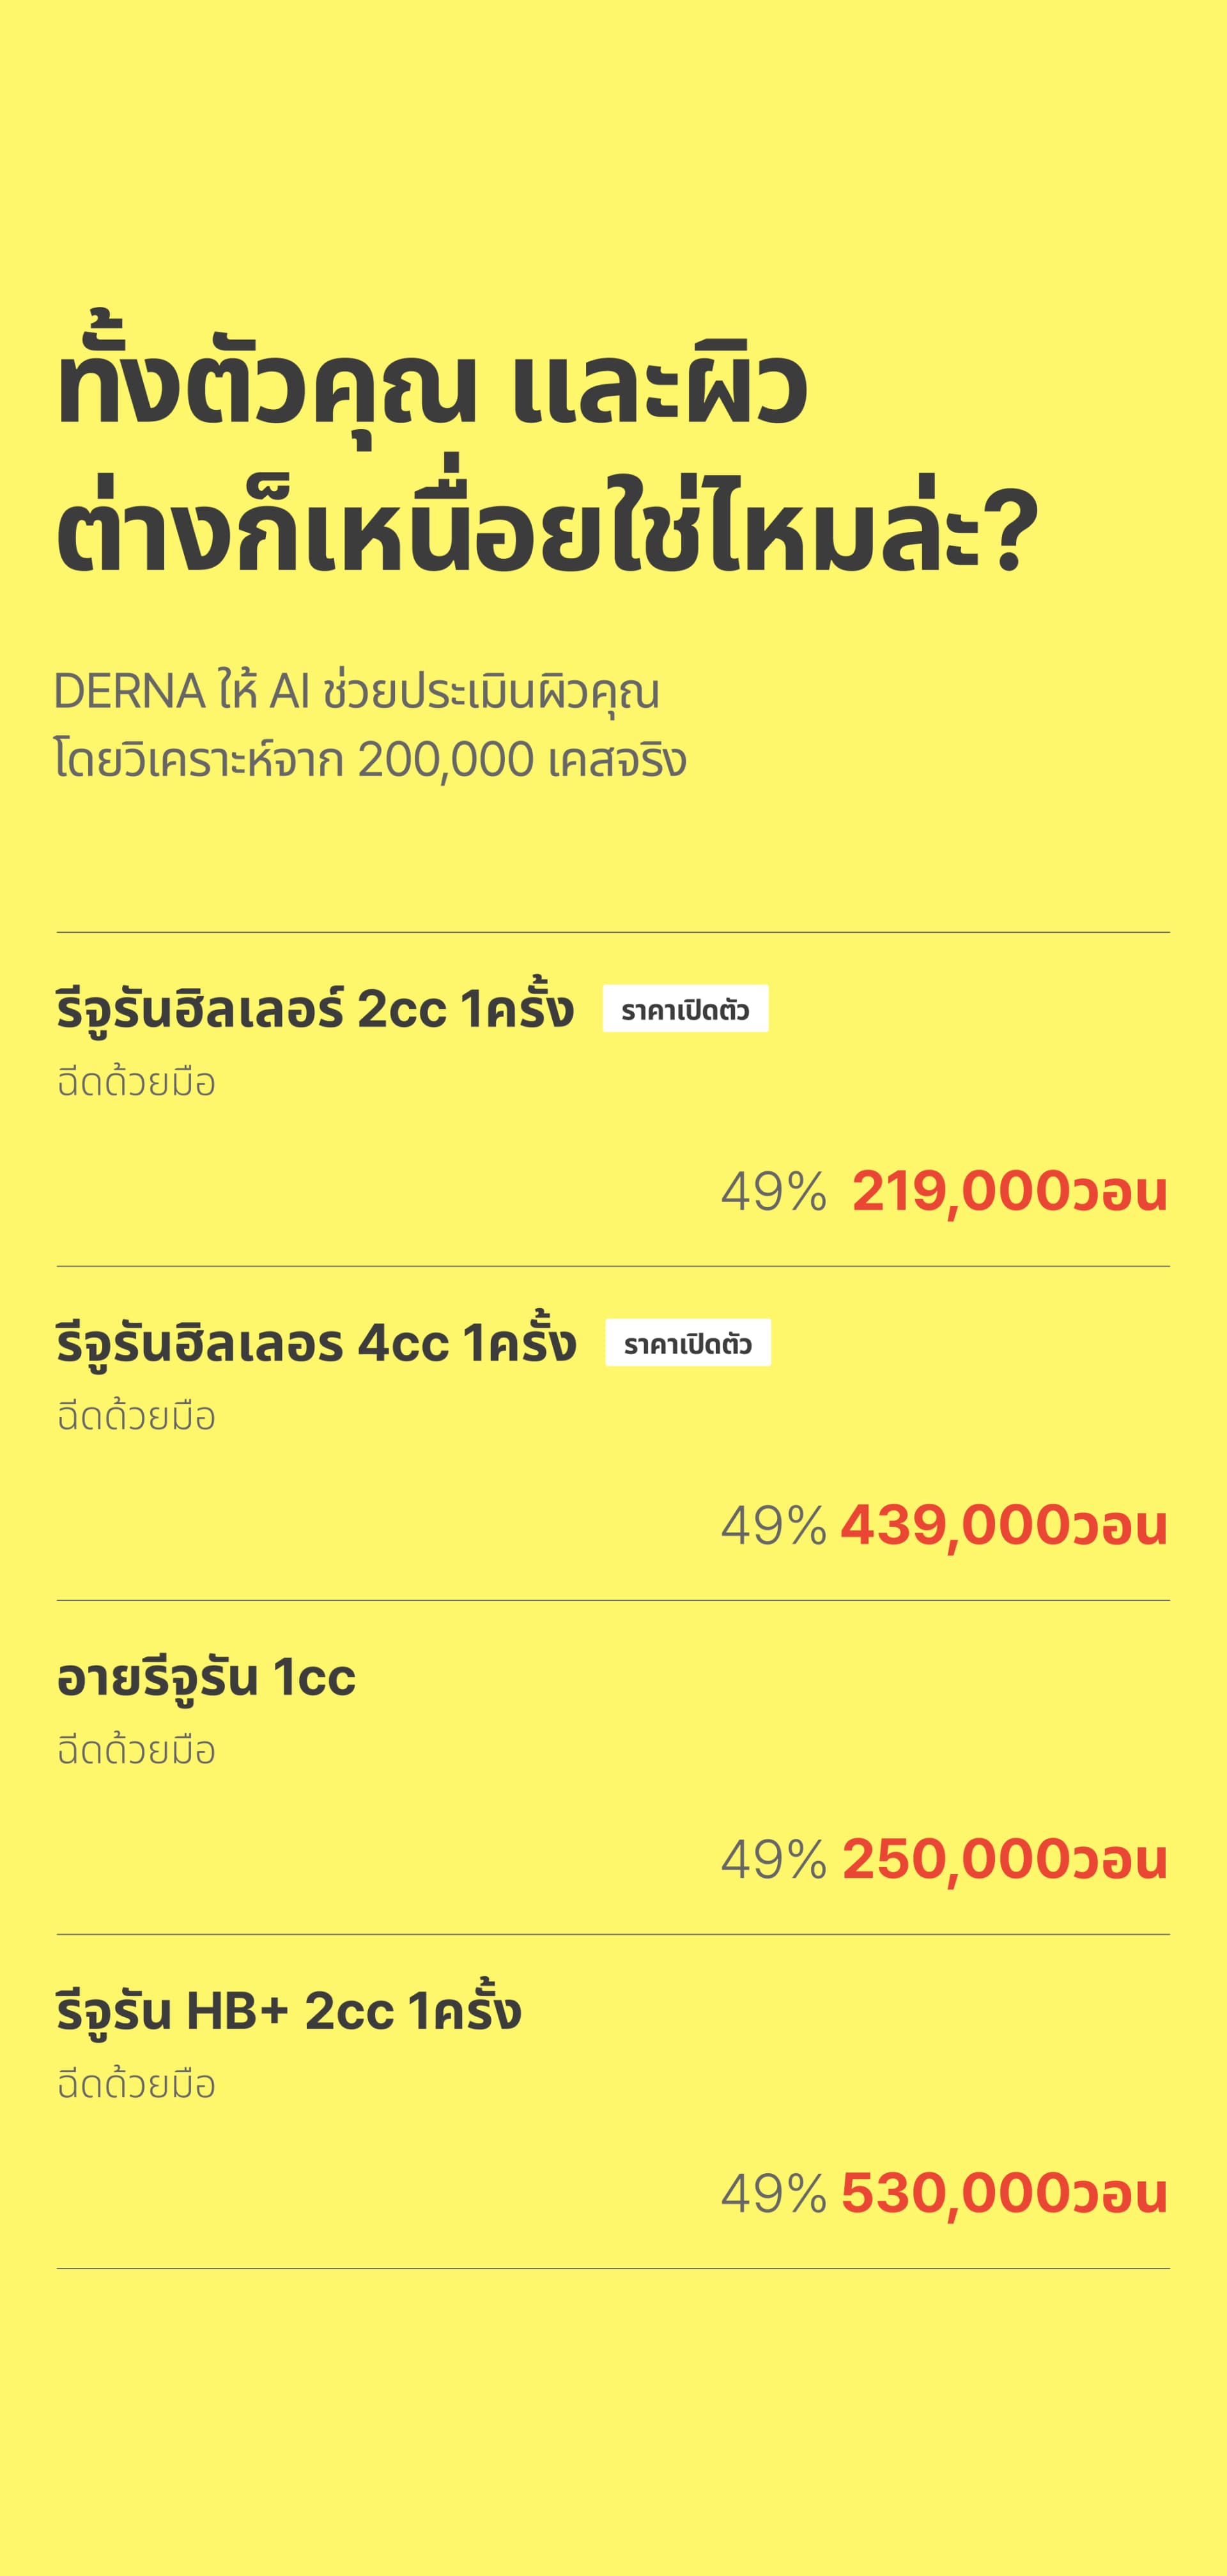
Task: Open the รีจูรันฮิลเลอร์ 4cc 1ครั้ง product
Action: pyautogui.click(x=316, y=1342)
